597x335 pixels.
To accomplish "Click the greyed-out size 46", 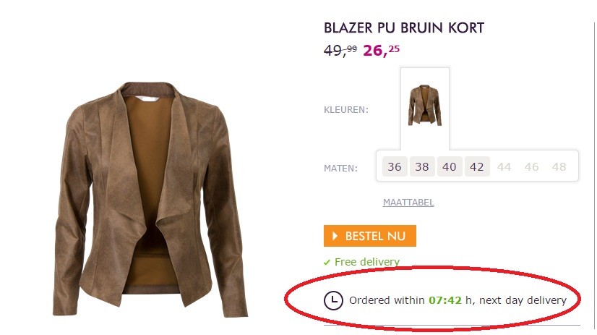I will [x=532, y=166].
